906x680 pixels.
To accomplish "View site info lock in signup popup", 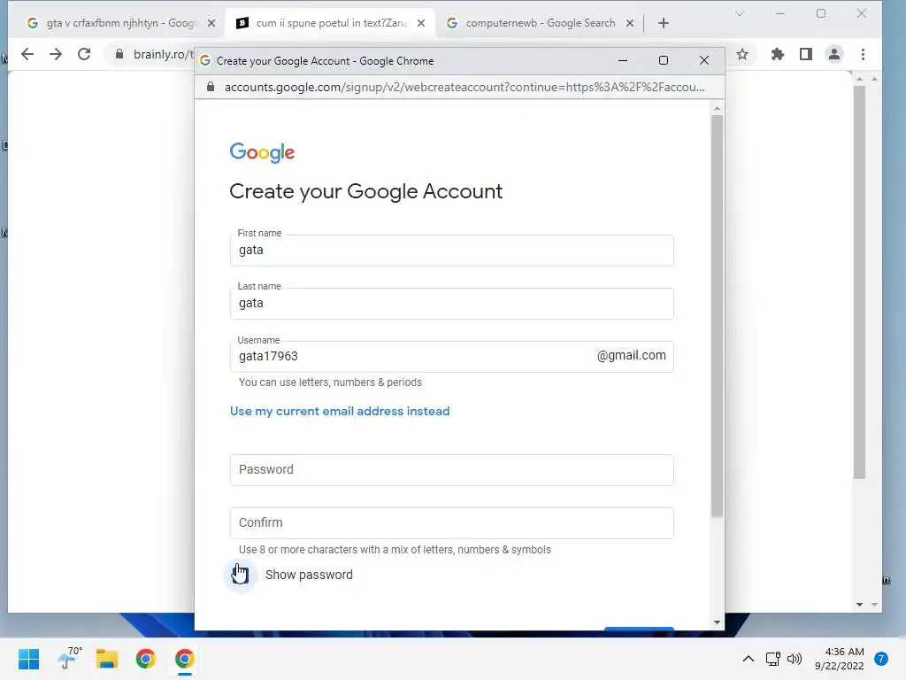I will point(211,88).
